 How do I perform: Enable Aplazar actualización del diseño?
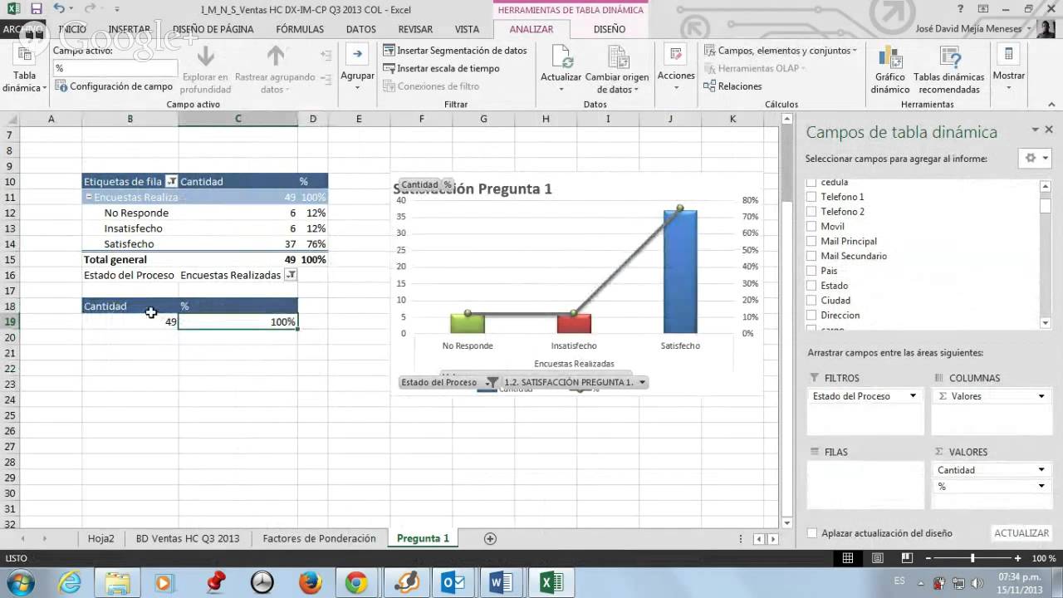(x=813, y=533)
